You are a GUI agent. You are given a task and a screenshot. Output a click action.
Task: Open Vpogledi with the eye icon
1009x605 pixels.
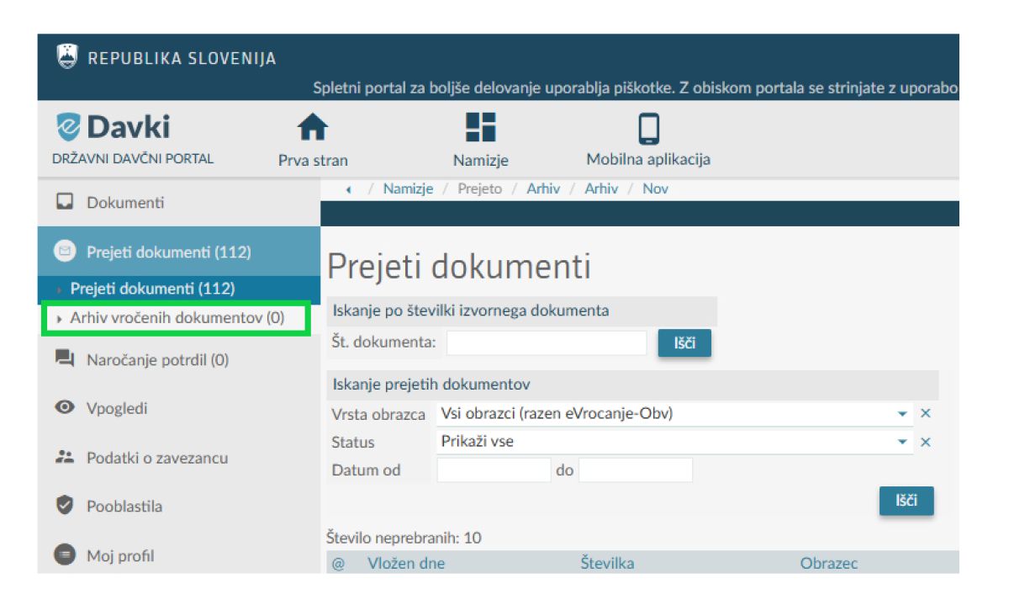(x=117, y=408)
